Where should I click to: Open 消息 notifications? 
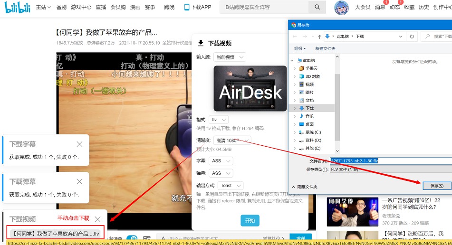point(380,7)
